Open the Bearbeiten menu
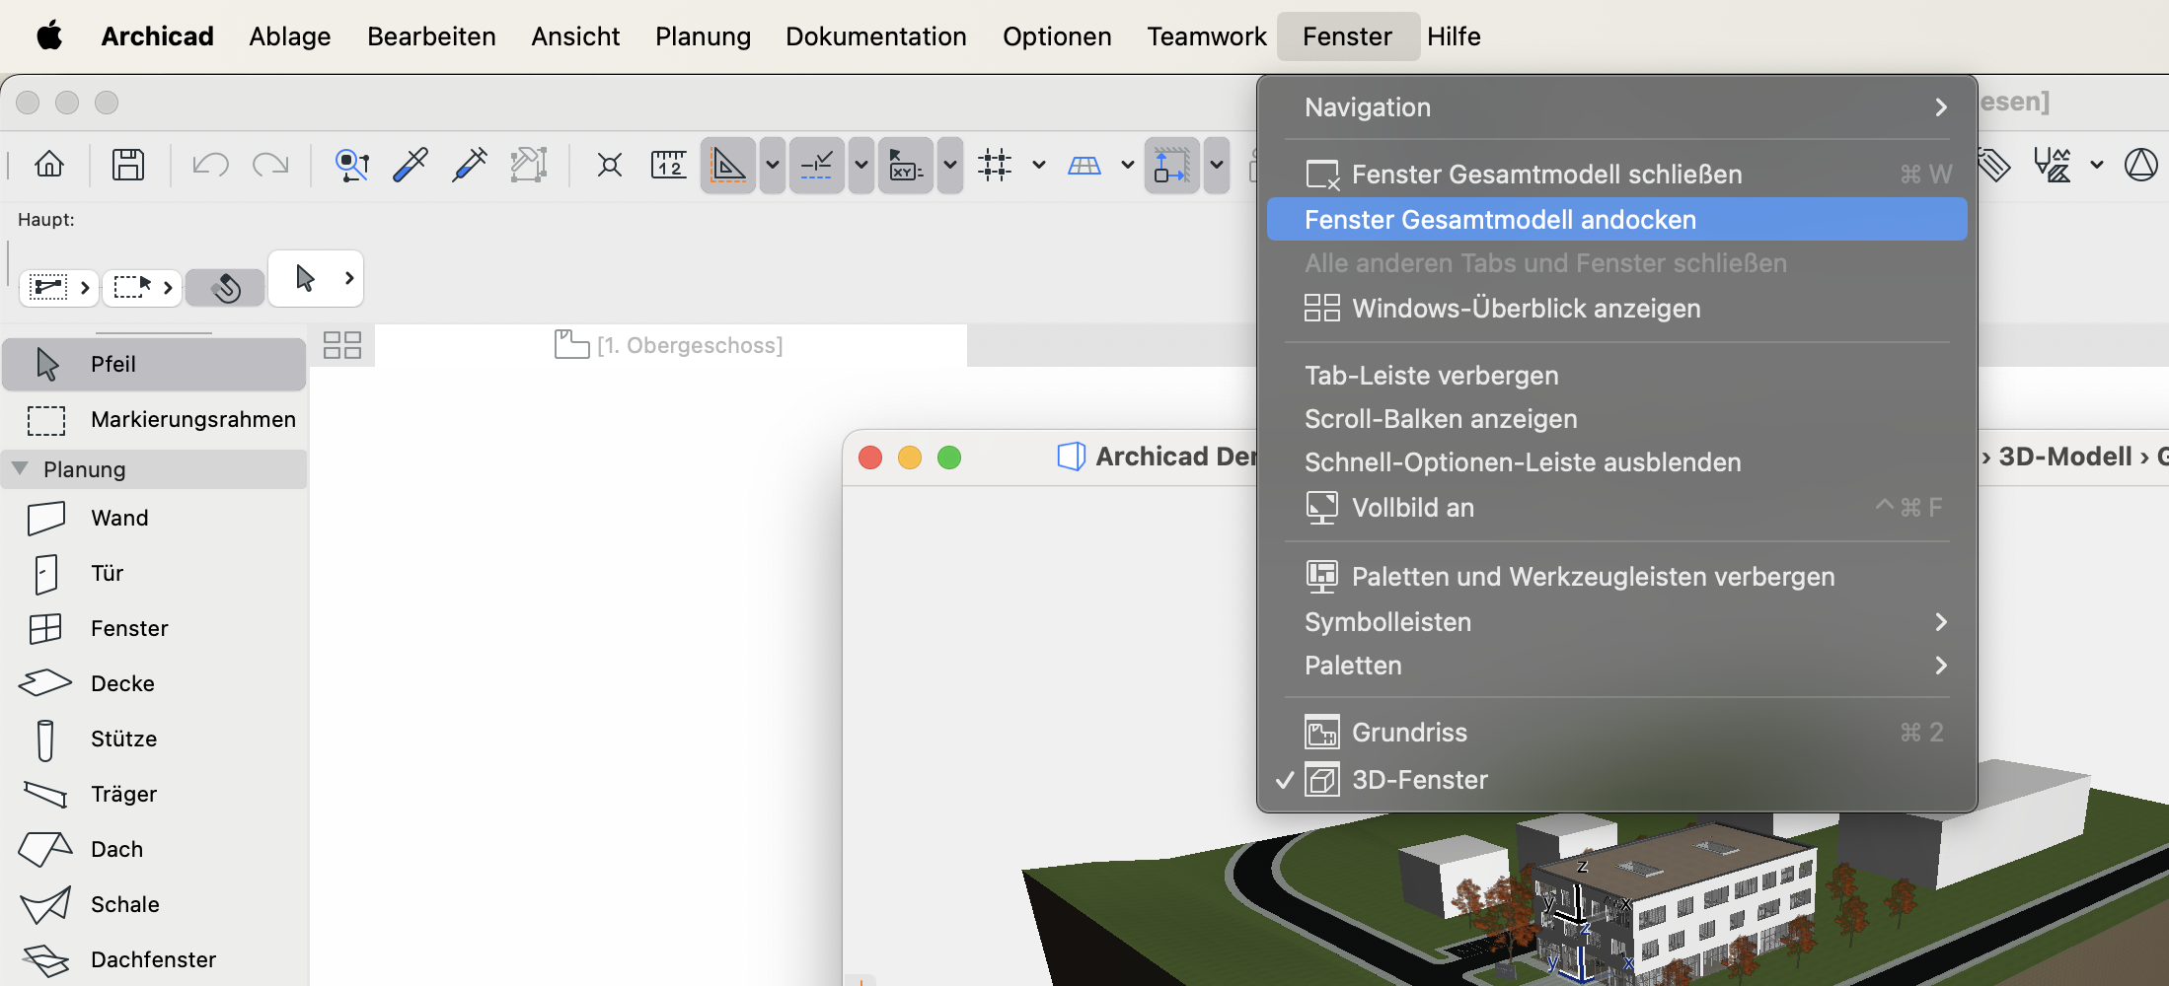The width and height of the screenshot is (2169, 986). 431,36
